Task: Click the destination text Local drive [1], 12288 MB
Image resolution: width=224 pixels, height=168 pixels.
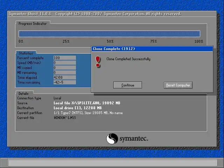Action: click(x=78, y=108)
